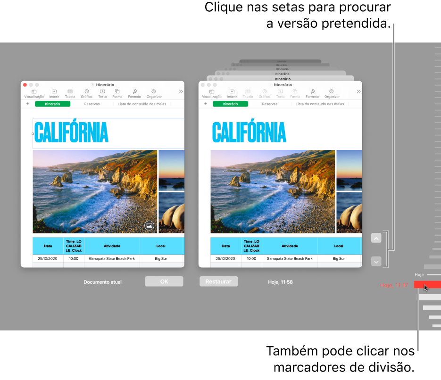Expand toolbar overflow chevrons in current document
Image resolution: width=441 pixels, height=380 pixels.
pyautogui.click(x=181, y=91)
